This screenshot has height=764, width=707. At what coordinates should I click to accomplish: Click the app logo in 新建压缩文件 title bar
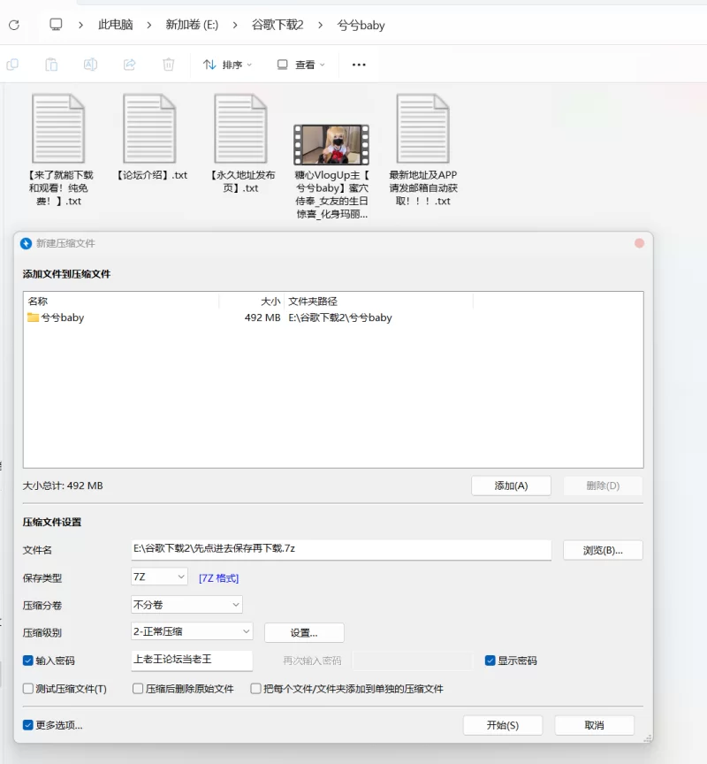[x=26, y=243]
